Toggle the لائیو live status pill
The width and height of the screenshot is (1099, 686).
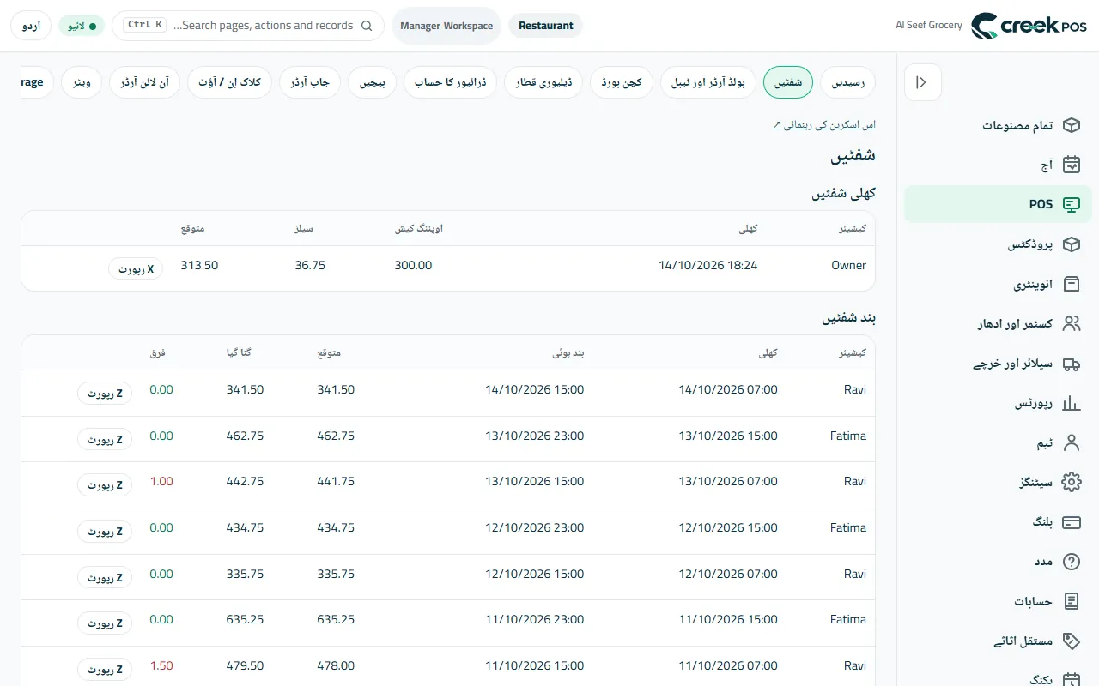(82, 26)
